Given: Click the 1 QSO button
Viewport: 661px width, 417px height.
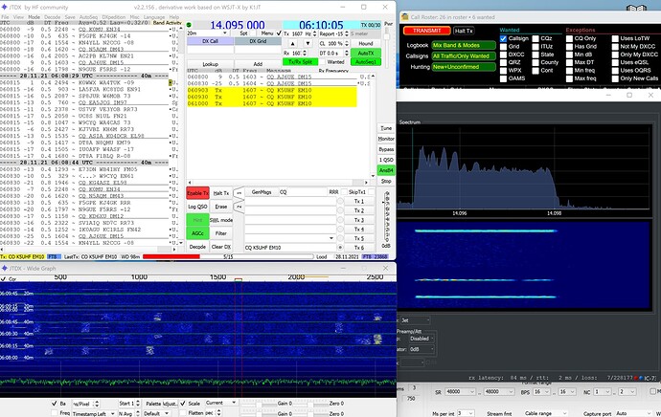Looking at the screenshot, I should (386, 160).
